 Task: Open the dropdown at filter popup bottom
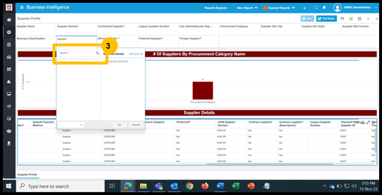[x=71, y=125]
